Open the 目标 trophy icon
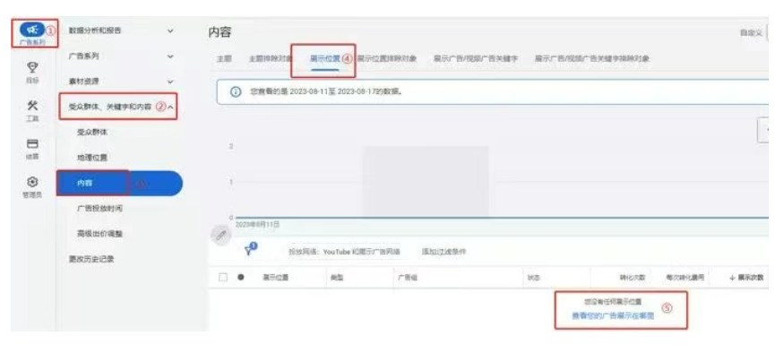The height and width of the screenshot is (345, 775). coord(32,66)
